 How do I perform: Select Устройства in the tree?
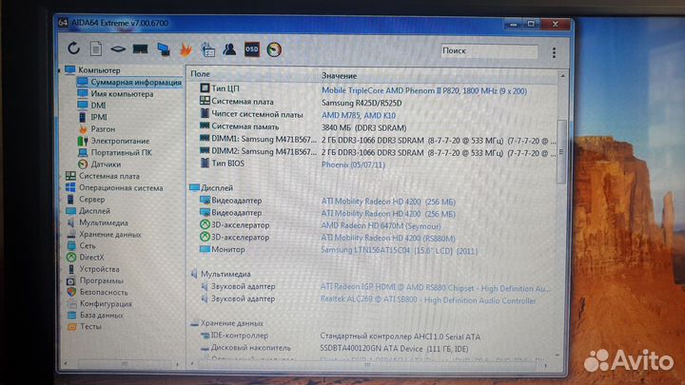pyautogui.click(x=99, y=269)
